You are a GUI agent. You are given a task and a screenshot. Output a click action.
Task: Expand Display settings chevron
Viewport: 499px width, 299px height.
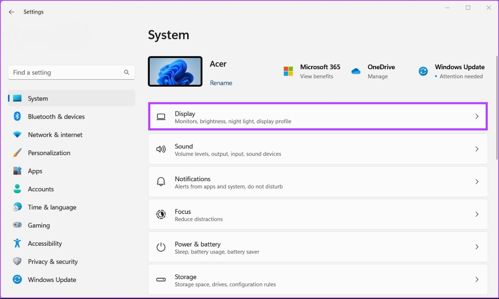tap(477, 117)
